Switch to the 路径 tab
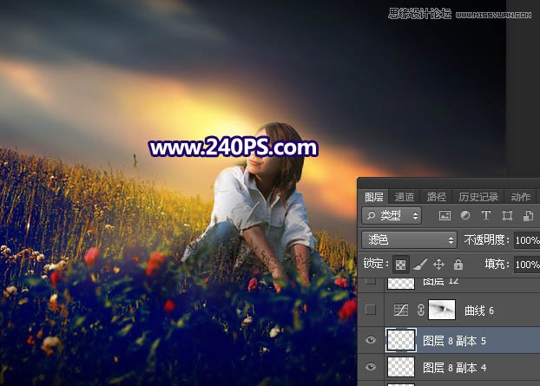The image size is (540, 386). 438,197
